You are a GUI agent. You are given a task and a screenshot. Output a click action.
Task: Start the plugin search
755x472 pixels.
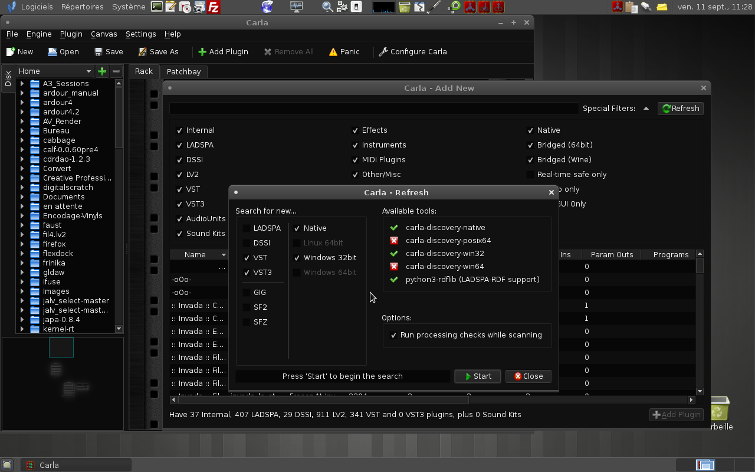pos(478,376)
